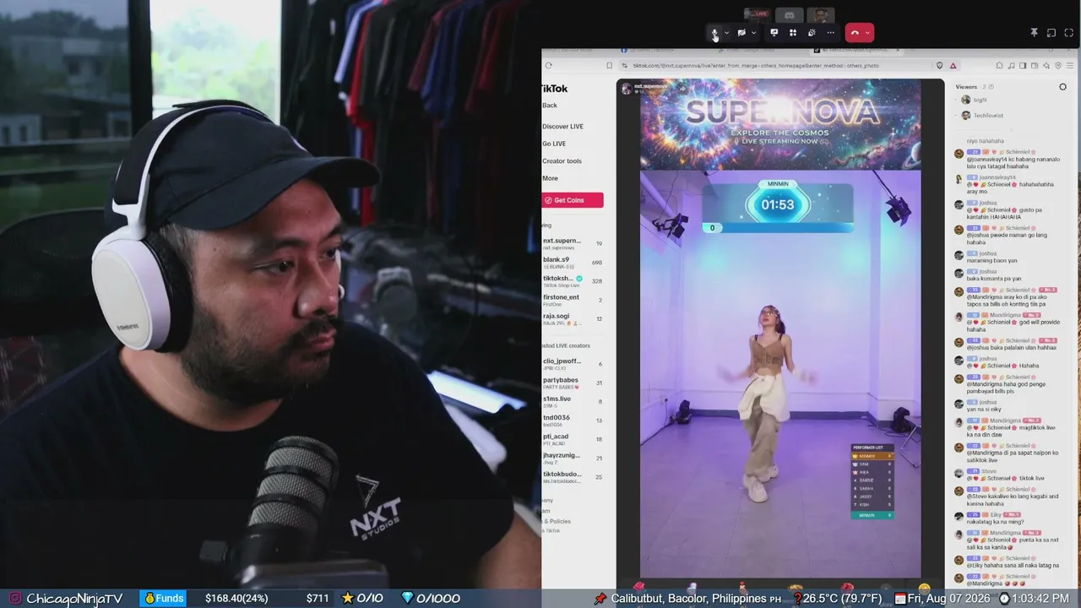Open the jhayrzunig... suggested creator
Viewport: 1081px width, 608px height.
coord(573,459)
